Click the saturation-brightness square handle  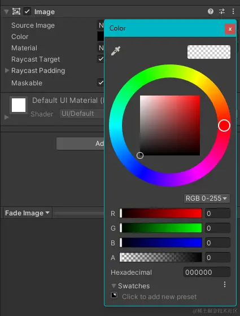click(140, 155)
